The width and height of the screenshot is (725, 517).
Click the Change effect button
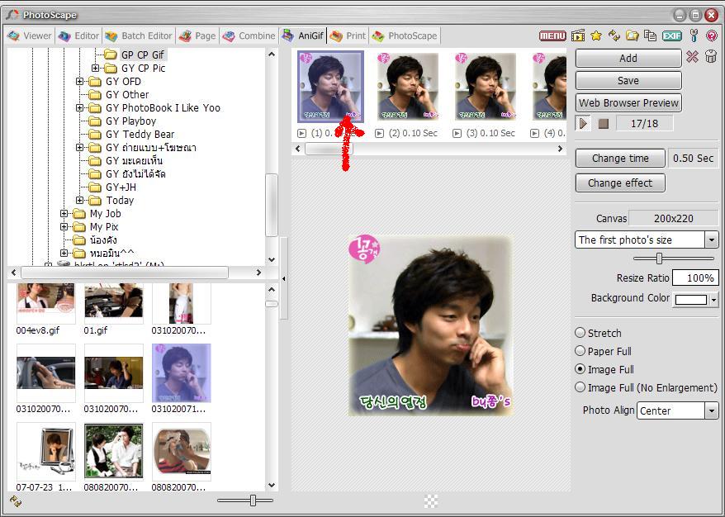(x=620, y=183)
